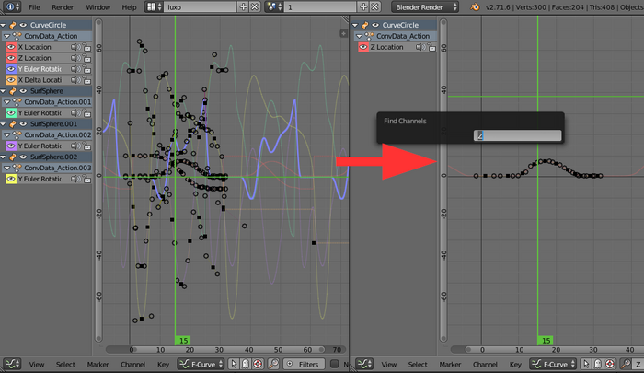Add new screen layout next to luxo

tap(243, 6)
